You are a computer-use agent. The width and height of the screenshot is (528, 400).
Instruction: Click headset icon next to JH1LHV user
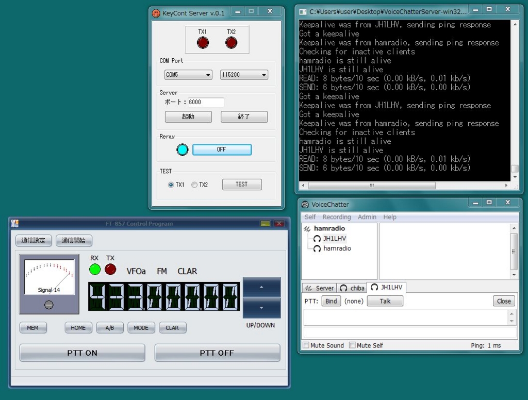(317, 239)
